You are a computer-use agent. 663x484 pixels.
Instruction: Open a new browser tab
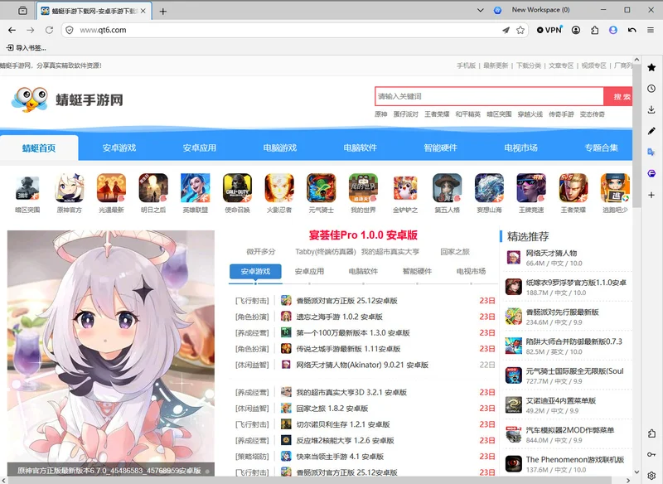162,12
